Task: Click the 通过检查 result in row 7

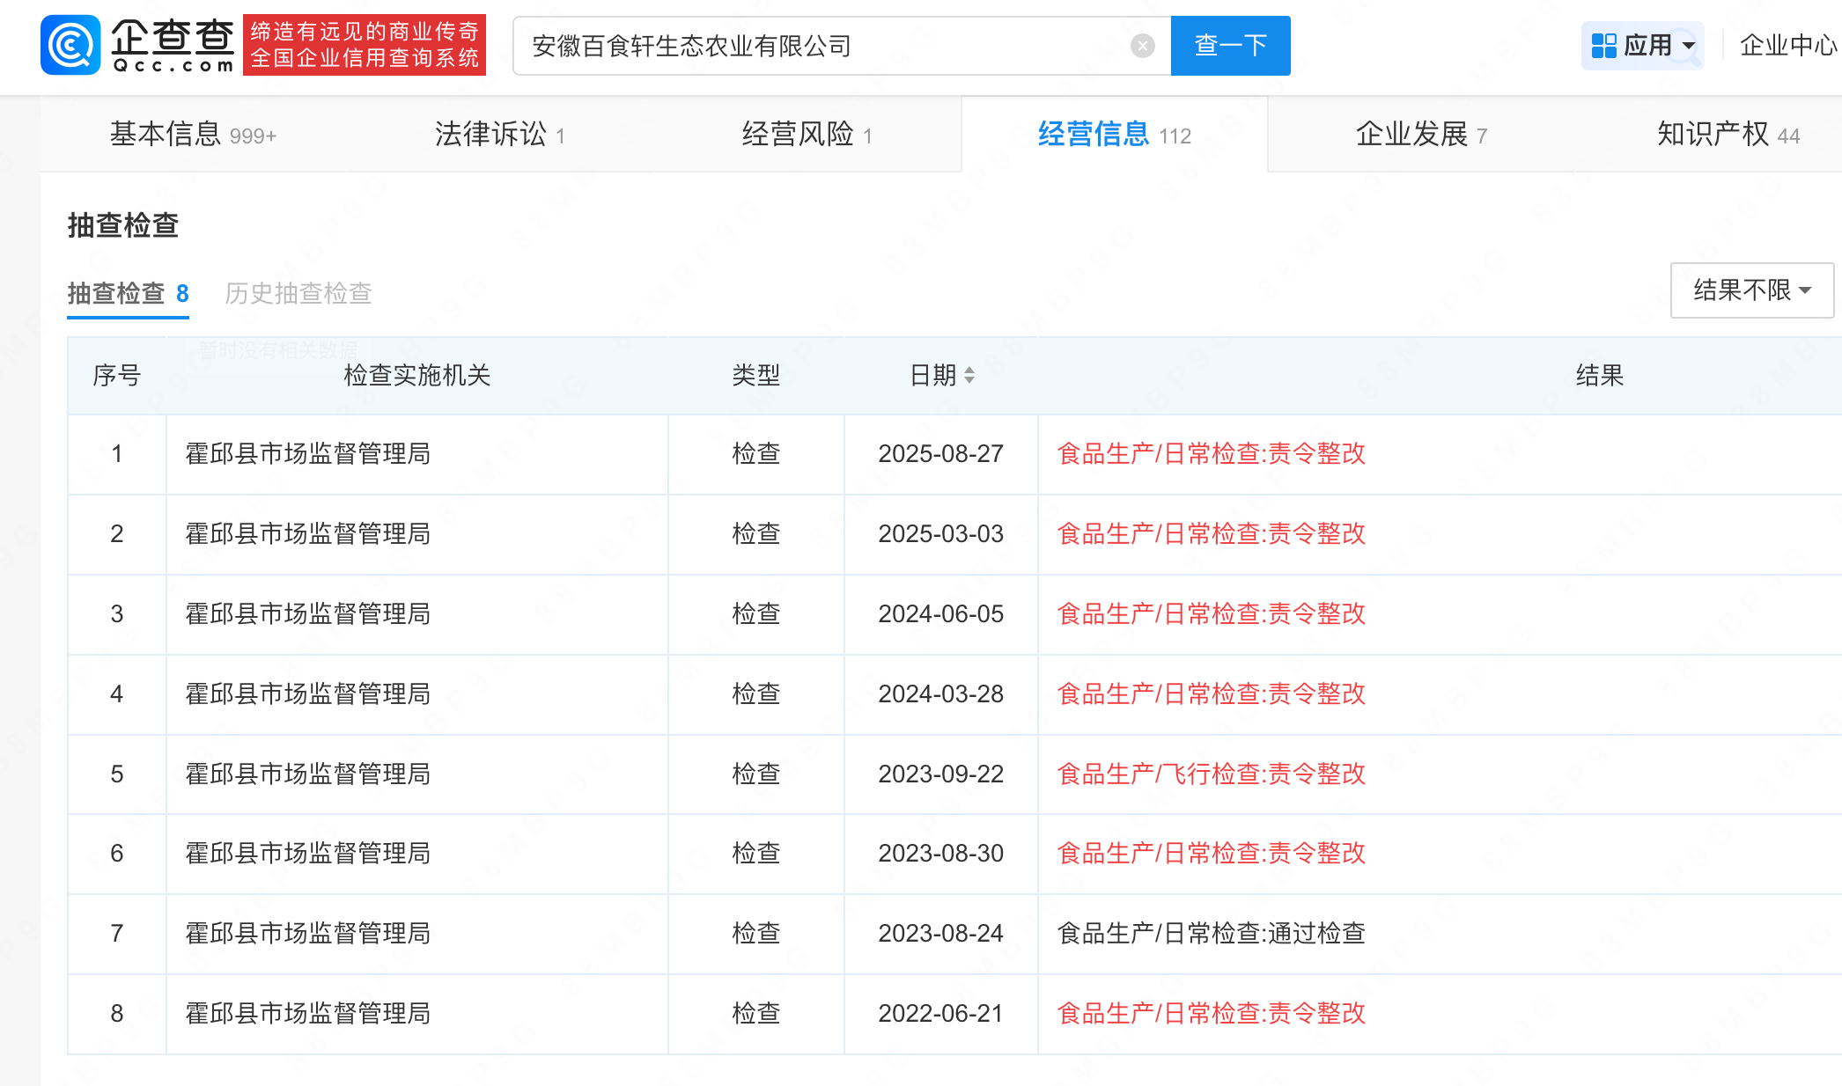Action: click(x=1211, y=934)
